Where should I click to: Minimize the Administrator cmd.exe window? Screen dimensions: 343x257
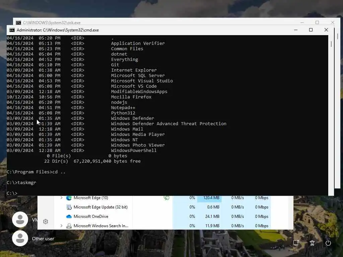[x=296, y=30]
